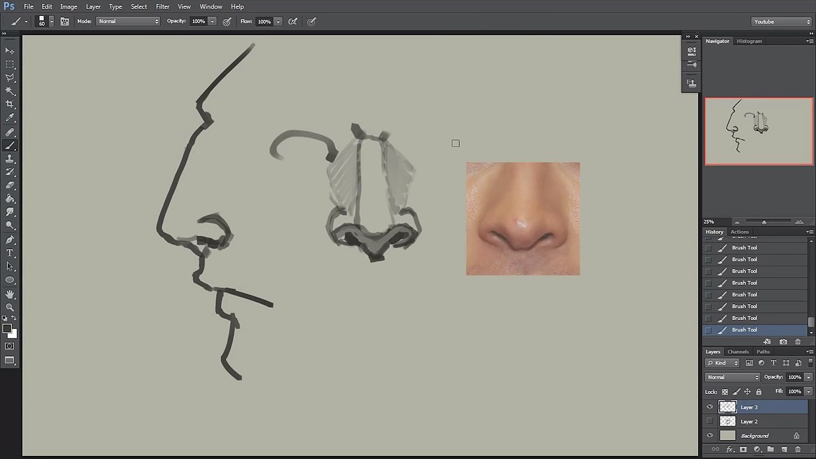This screenshot has width=816, height=459.
Task: Select the Path Selection tool
Action: pos(10,266)
